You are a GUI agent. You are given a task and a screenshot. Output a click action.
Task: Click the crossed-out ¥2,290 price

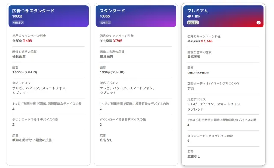click(x=193, y=41)
